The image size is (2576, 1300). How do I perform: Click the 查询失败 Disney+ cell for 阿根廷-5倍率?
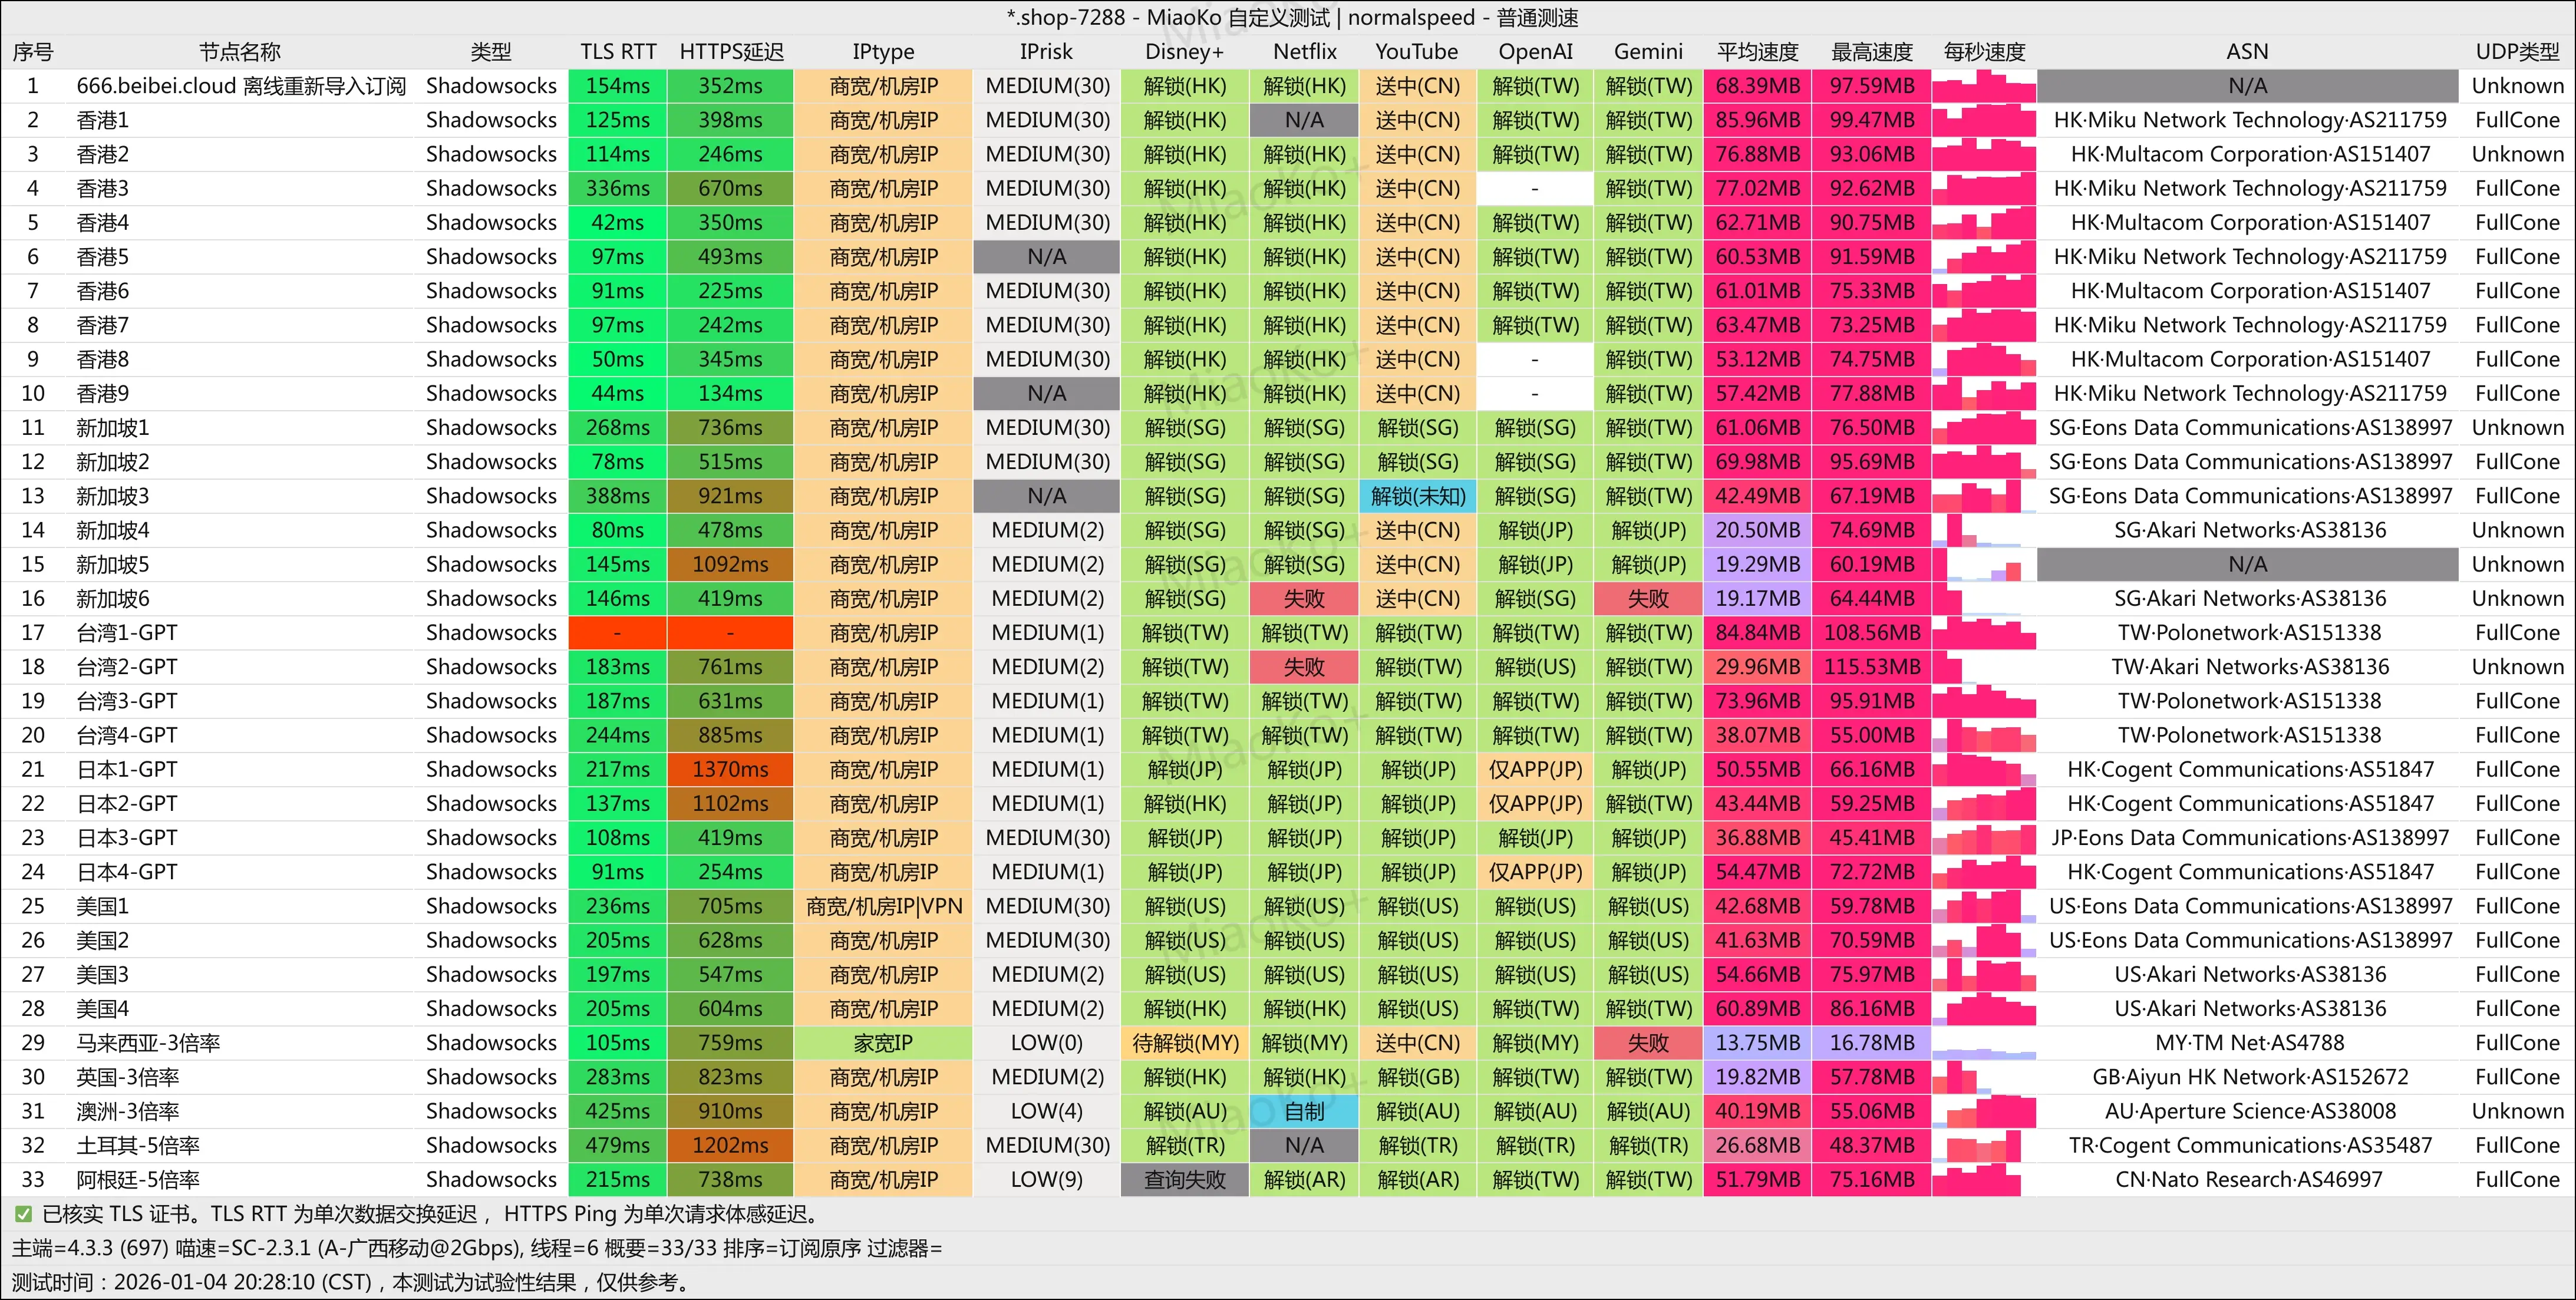point(1184,1180)
